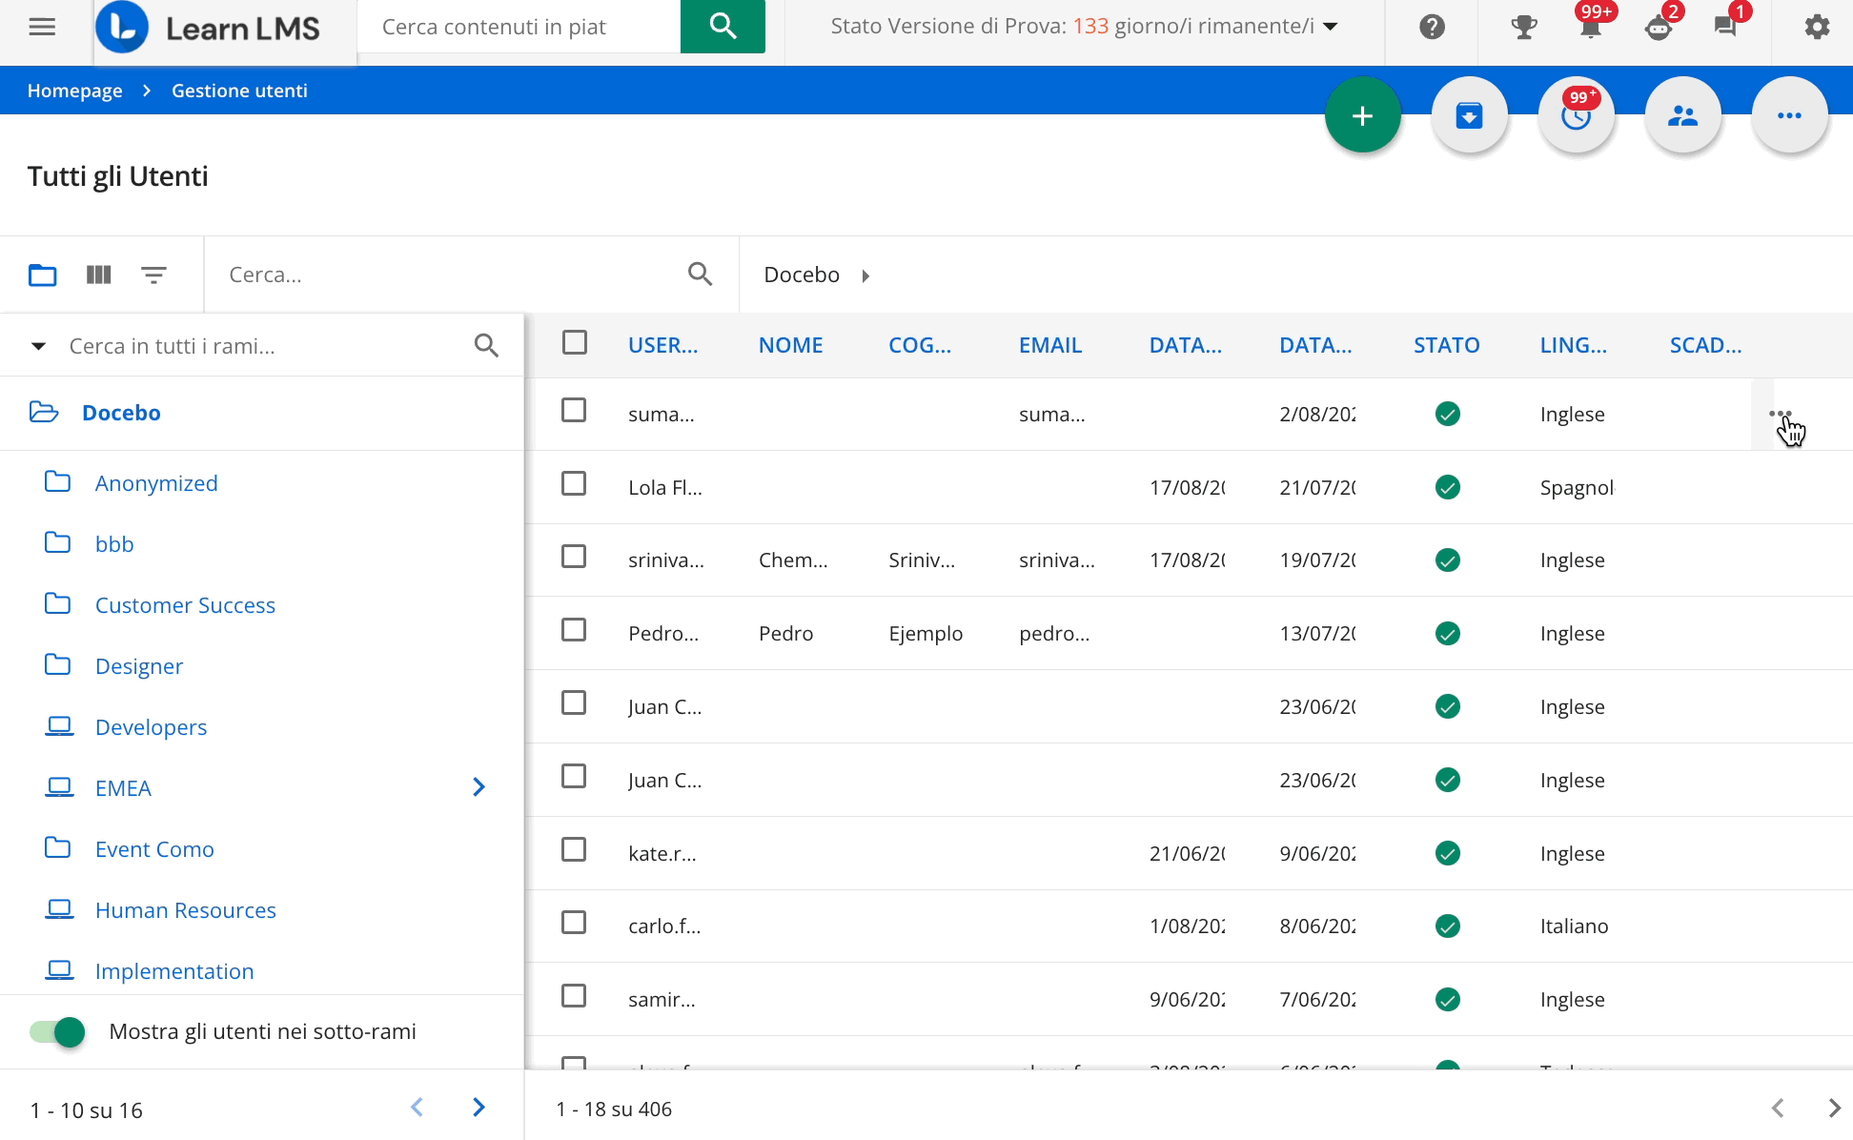Screen dimensions: 1853x1140
Task: Click the manage users people button
Action: (1683, 115)
